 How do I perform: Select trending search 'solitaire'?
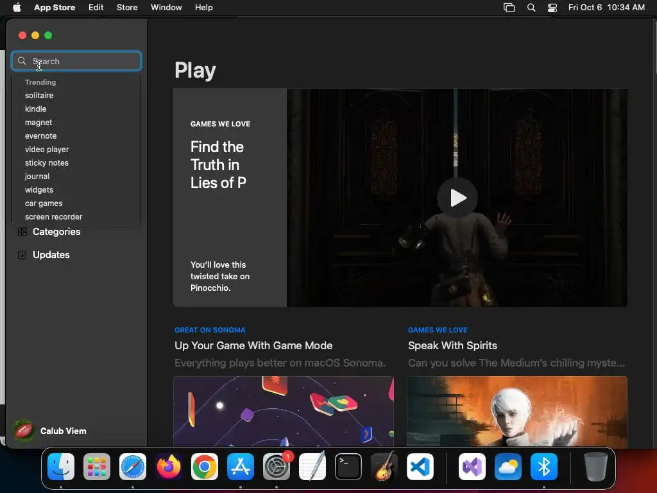[39, 96]
